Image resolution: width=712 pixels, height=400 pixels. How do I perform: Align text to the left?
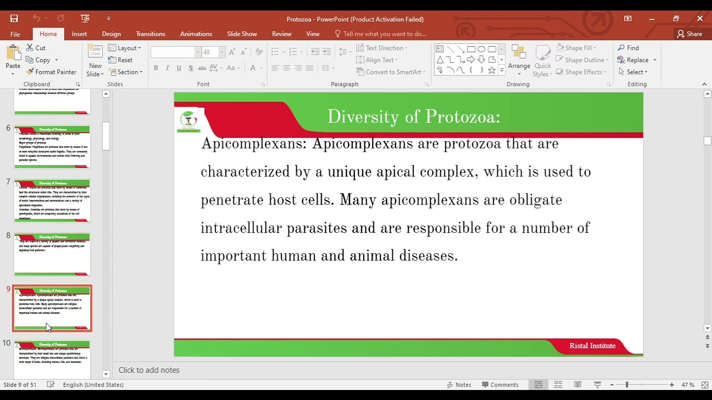[x=275, y=68]
